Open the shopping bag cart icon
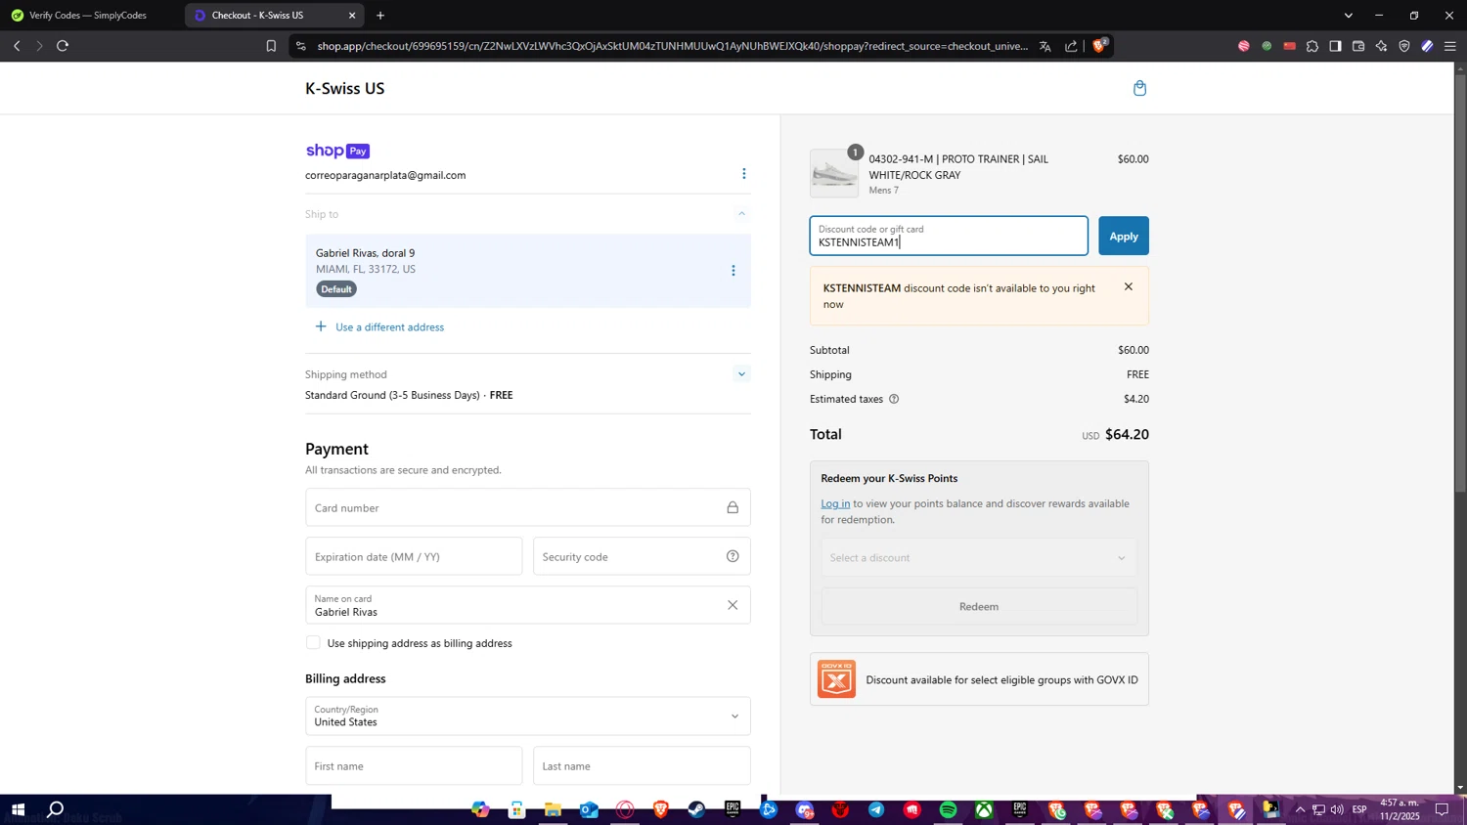Viewport: 1467px width, 825px height. [x=1139, y=88]
